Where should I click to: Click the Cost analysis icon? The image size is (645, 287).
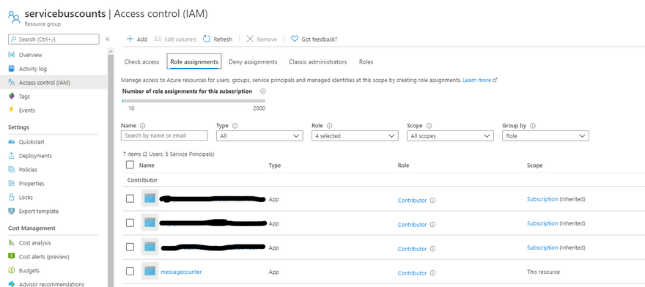(x=12, y=243)
